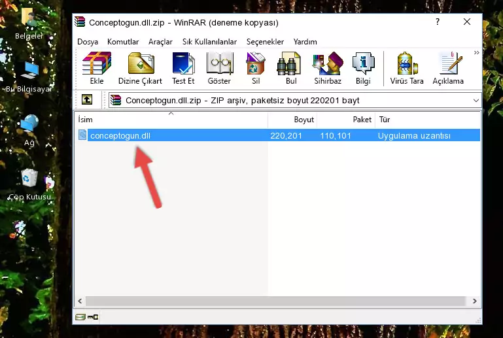Select the conceptogun.dll file name
This screenshot has width=503, height=338.
tap(120, 135)
